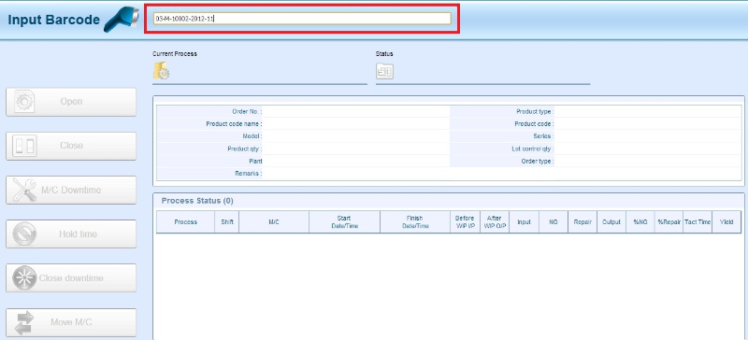
Task: Click the Input column header
Action: (x=524, y=222)
